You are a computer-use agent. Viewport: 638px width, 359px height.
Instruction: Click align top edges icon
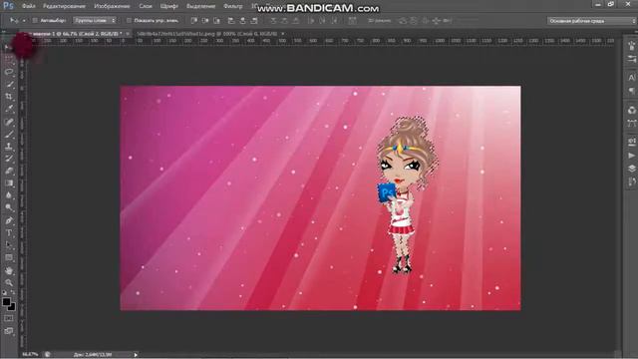[194, 20]
